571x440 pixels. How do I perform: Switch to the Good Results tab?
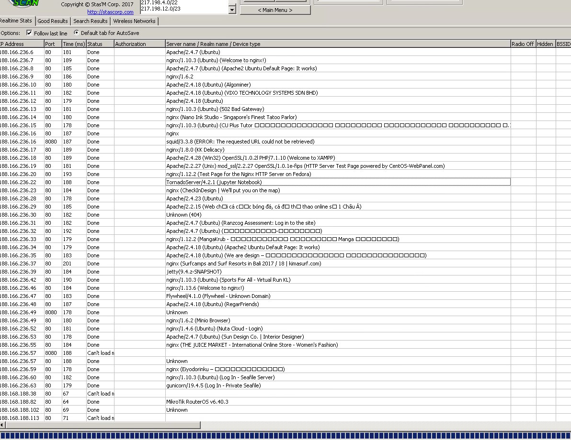[52, 21]
